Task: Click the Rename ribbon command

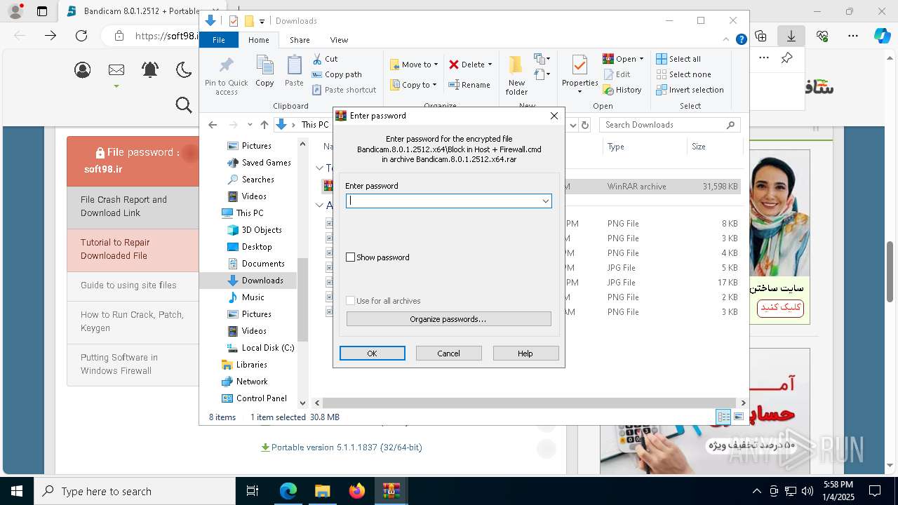Action: pyautogui.click(x=469, y=85)
